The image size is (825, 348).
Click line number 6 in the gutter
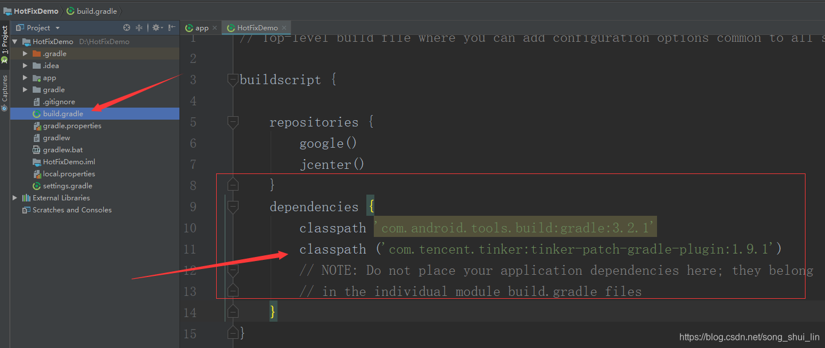pyautogui.click(x=193, y=144)
